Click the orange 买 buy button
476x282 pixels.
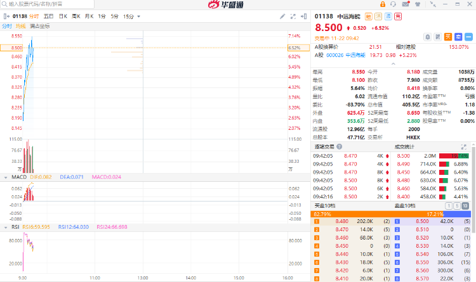pos(447,38)
